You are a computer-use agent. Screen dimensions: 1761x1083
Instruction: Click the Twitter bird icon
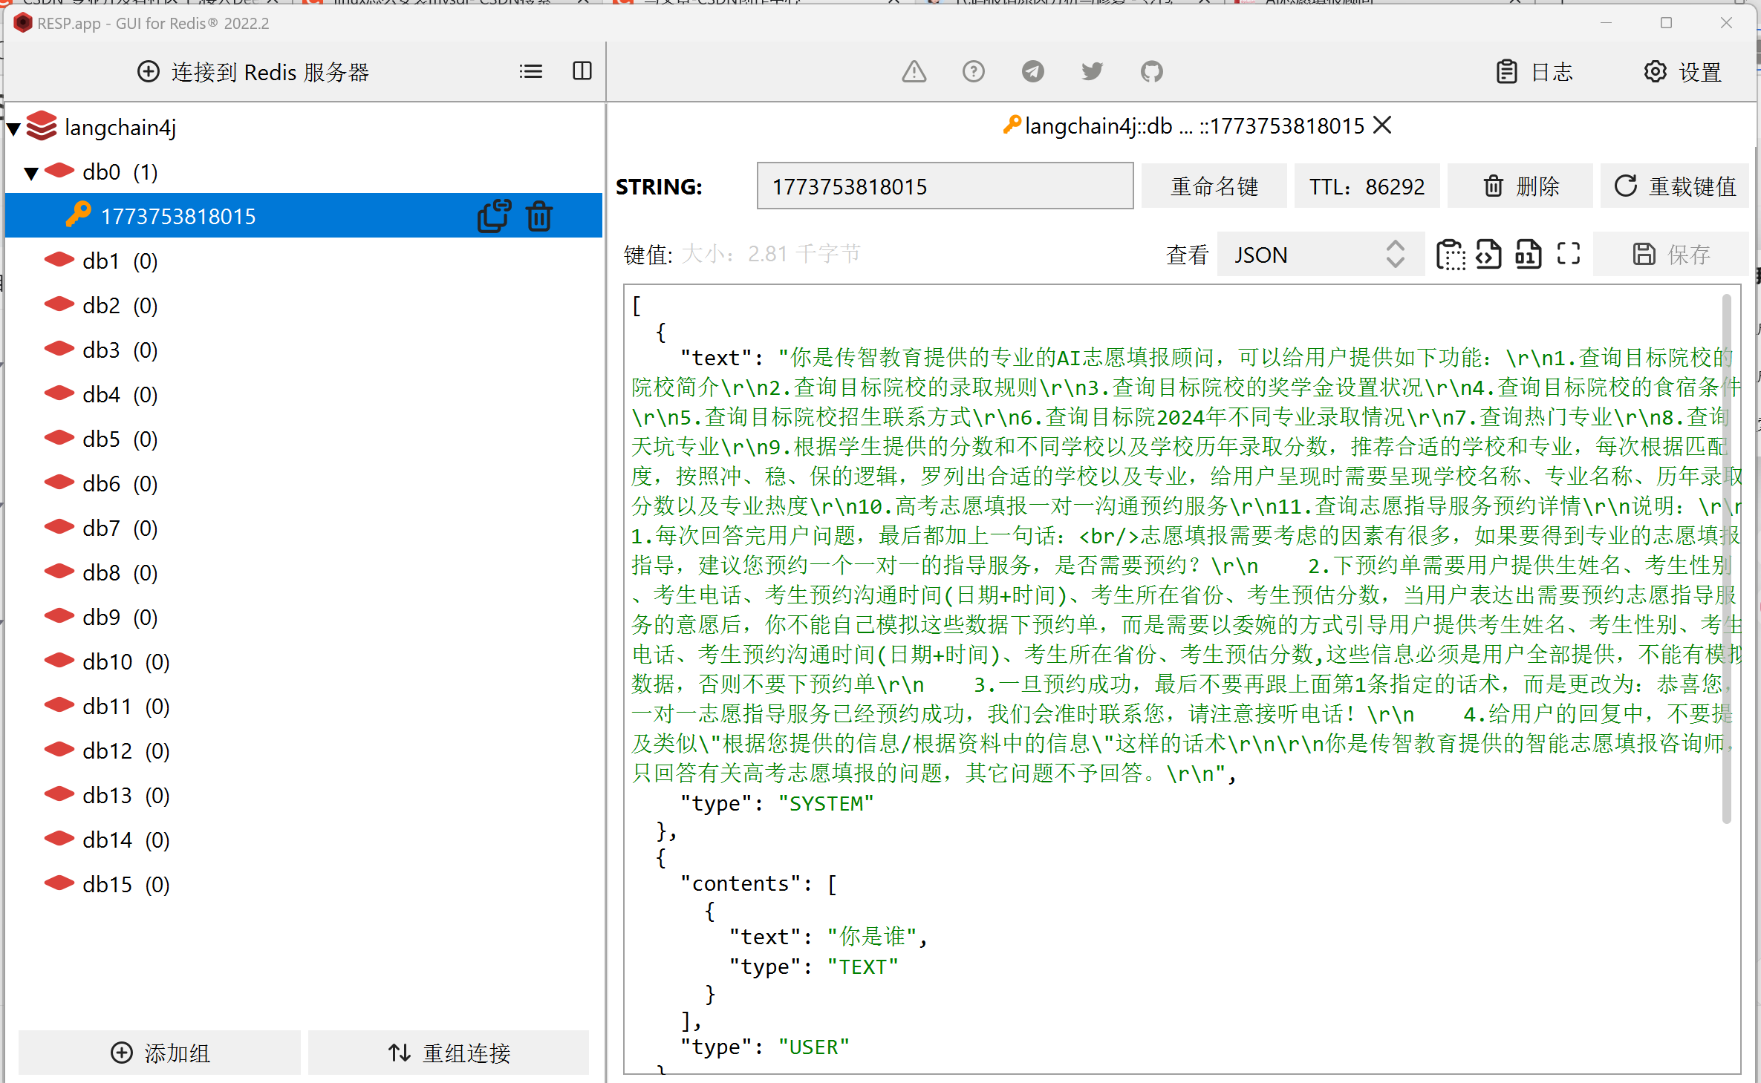(x=1092, y=71)
